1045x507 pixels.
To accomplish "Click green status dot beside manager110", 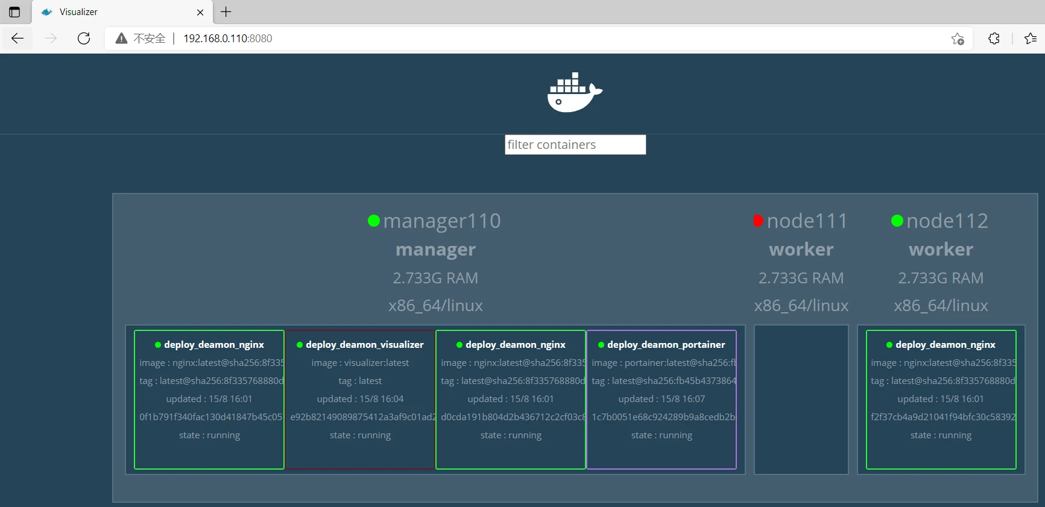I will (x=374, y=221).
